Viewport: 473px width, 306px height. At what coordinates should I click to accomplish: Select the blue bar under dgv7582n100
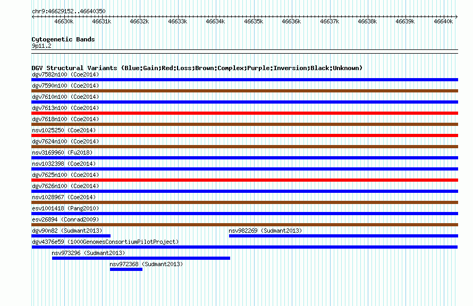pos(244,80)
